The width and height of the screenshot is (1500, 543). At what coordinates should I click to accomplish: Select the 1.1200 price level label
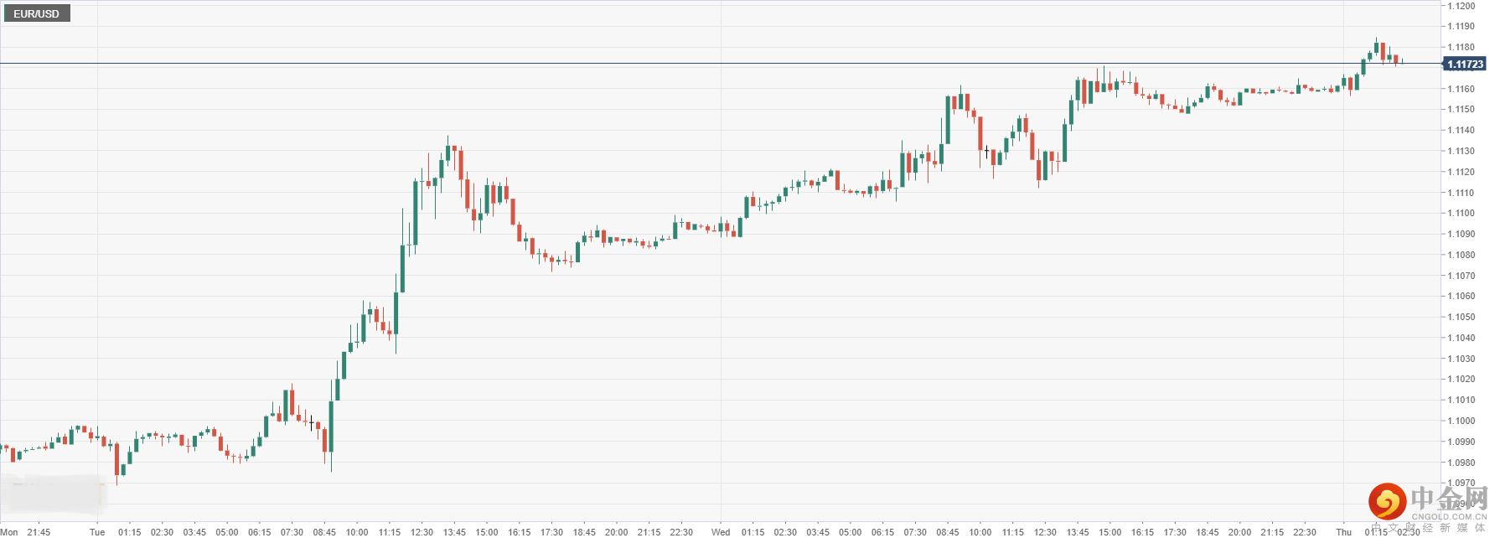pos(1461,6)
